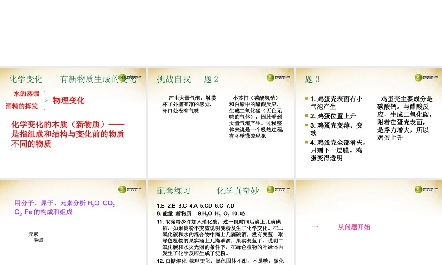This screenshot has height=265, width=442.
Task: Click the red 物理变化 label
Action: coord(69,100)
